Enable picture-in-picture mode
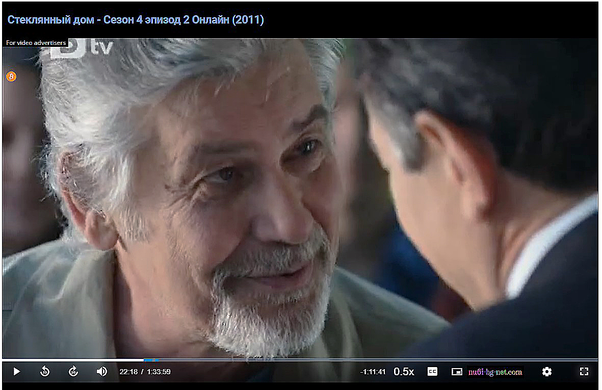Viewport: 602px width, 390px height. click(x=457, y=372)
